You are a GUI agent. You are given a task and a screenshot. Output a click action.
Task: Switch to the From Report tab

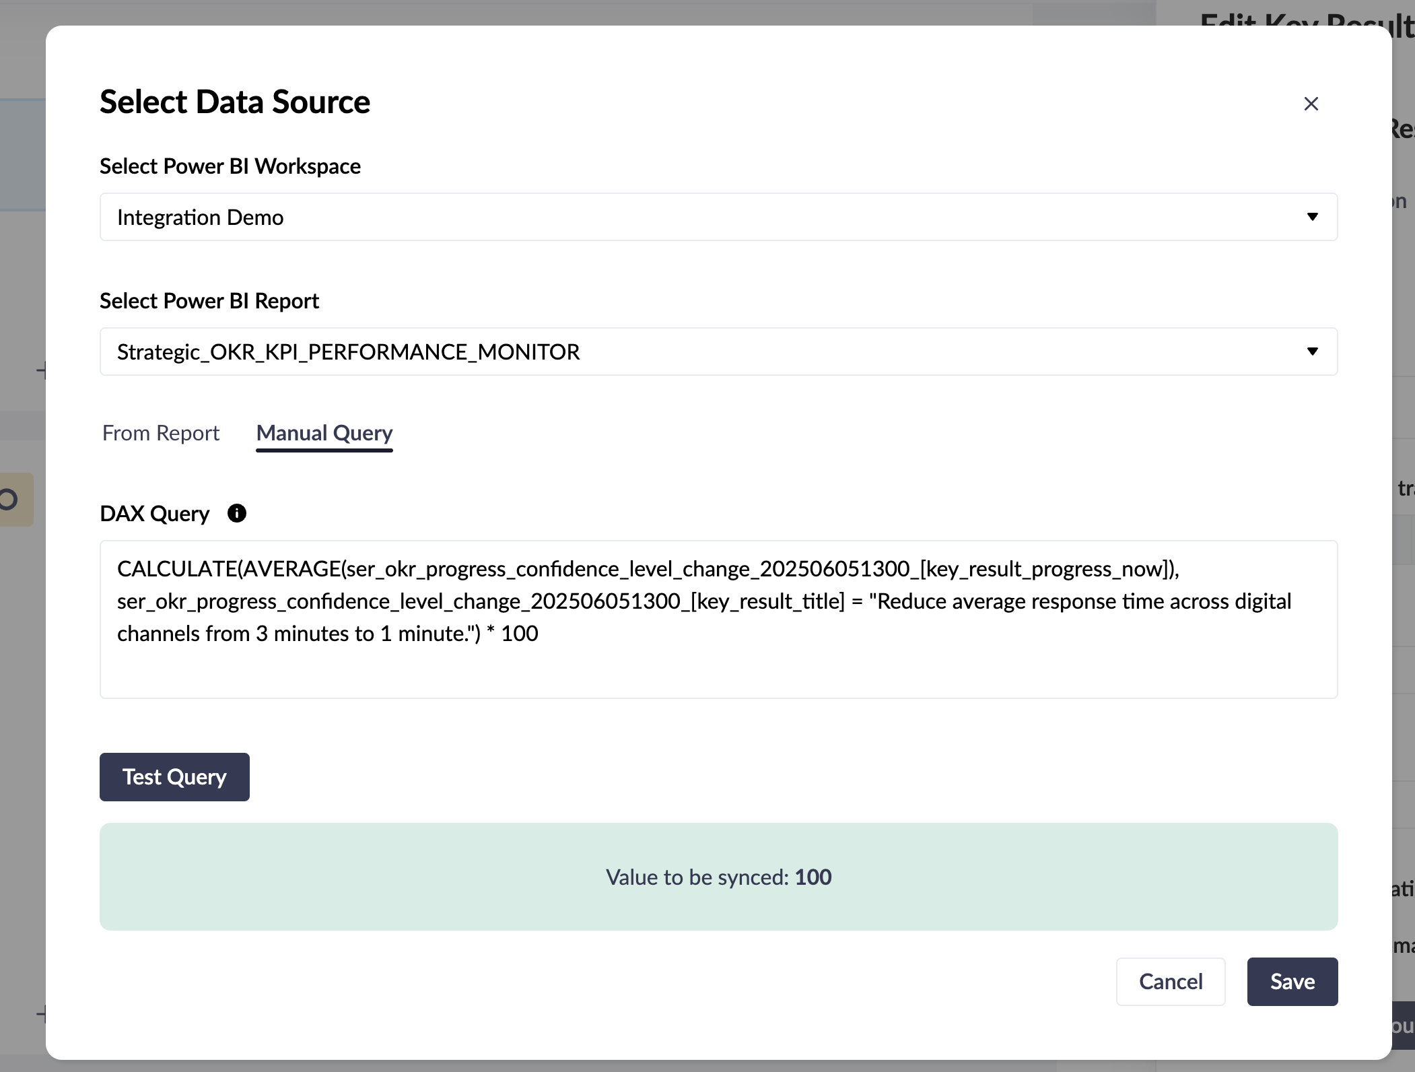[161, 433]
